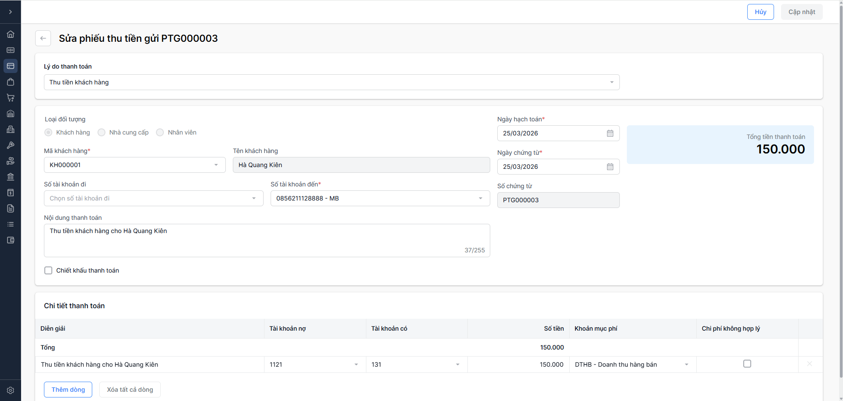Open the Tài khoản nợ 1121 dropdown
The width and height of the screenshot is (843, 401).
tap(315, 365)
